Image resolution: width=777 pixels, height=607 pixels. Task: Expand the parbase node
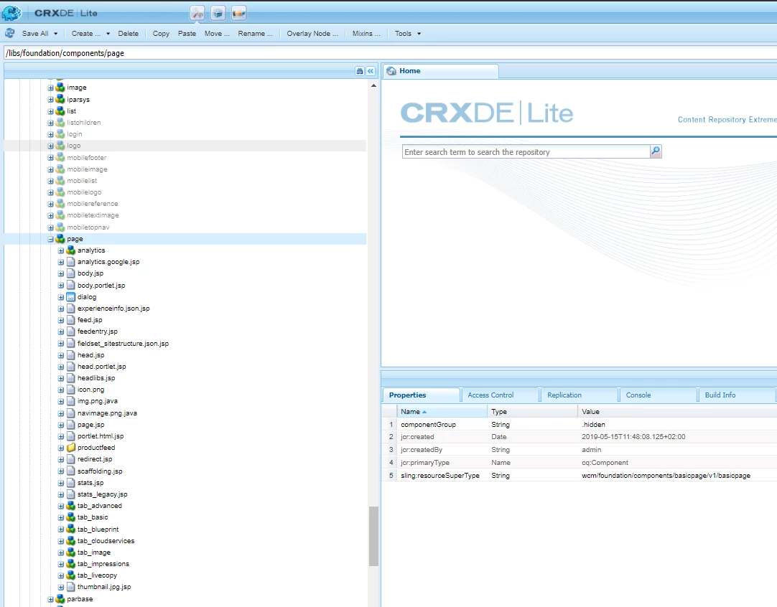coord(50,600)
